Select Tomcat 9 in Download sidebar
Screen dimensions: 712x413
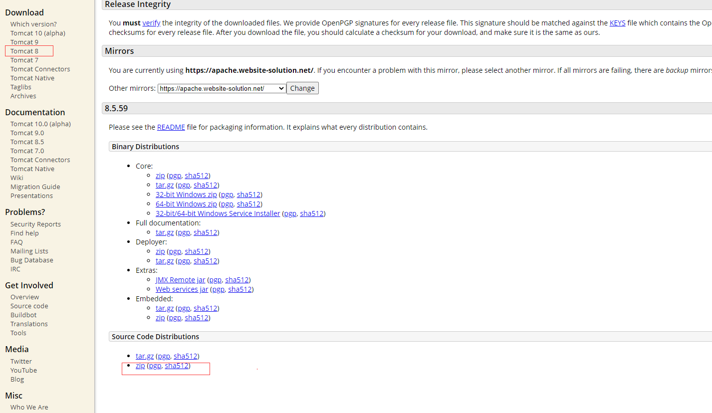[x=24, y=42]
